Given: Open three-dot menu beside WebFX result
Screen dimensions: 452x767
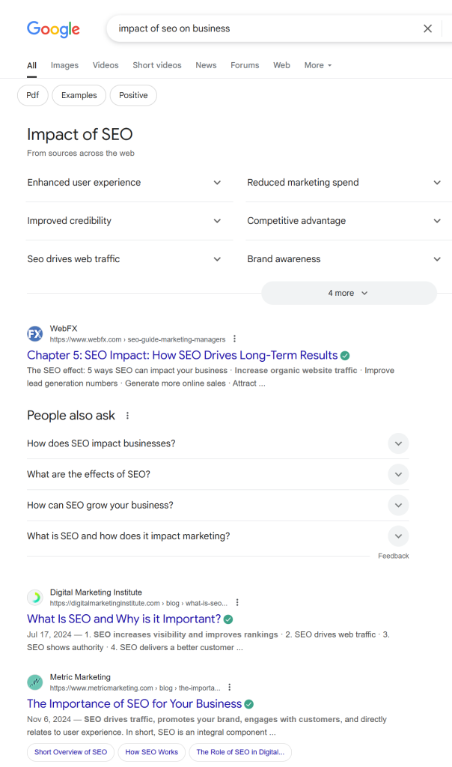Looking at the screenshot, I should (x=234, y=339).
